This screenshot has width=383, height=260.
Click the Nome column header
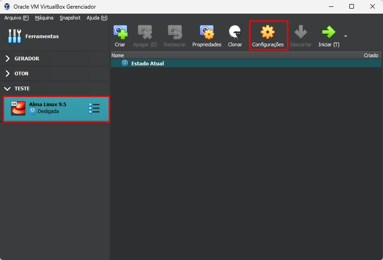point(237,55)
